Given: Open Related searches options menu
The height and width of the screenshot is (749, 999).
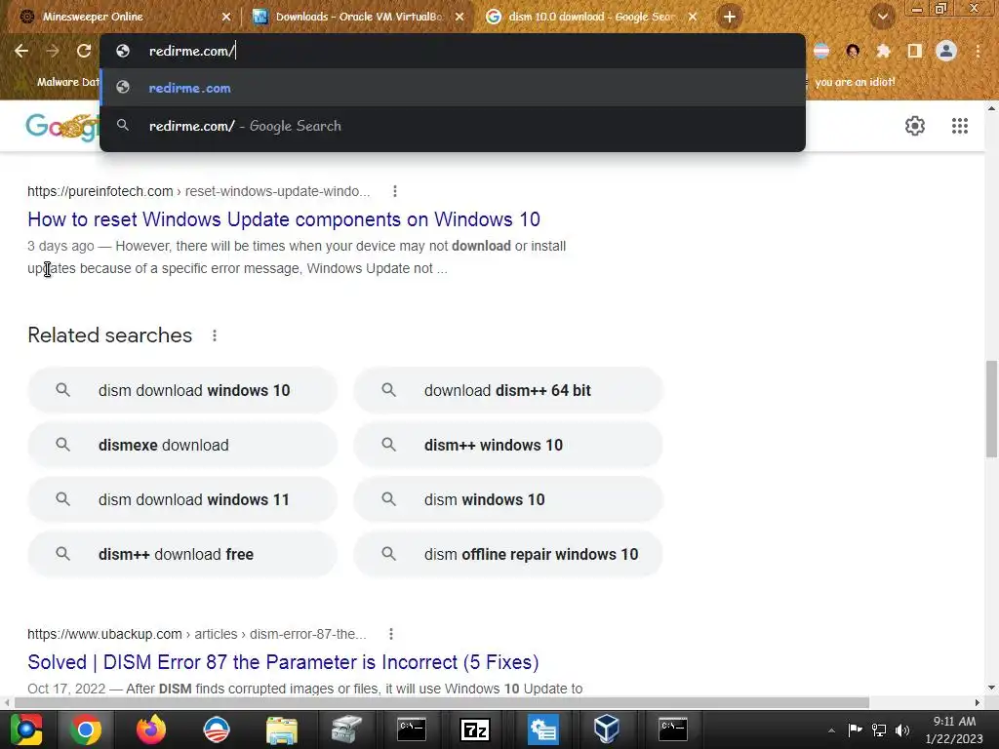Looking at the screenshot, I should coord(215,335).
